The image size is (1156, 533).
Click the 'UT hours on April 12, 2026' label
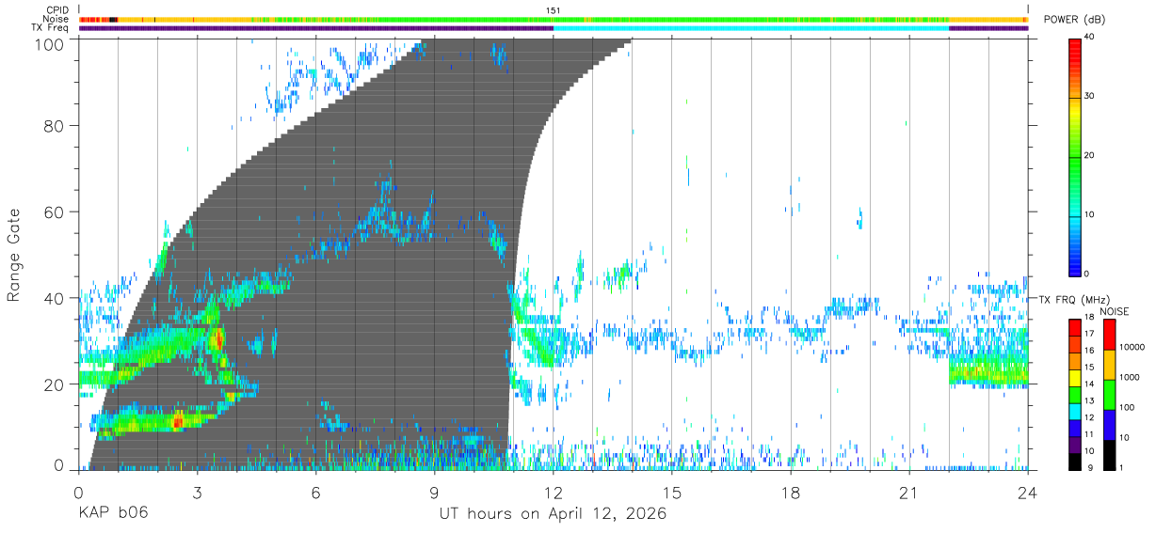click(553, 514)
